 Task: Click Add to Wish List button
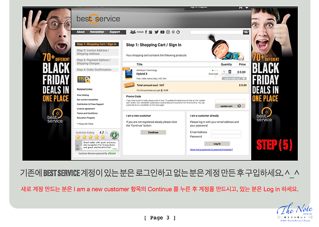coord(234,78)
